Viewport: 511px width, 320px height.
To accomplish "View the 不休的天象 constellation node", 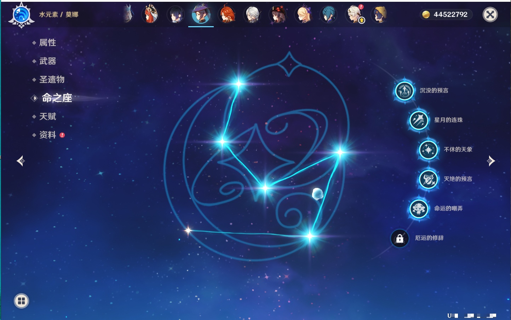I will pyautogui.click(x=429, y=150).
